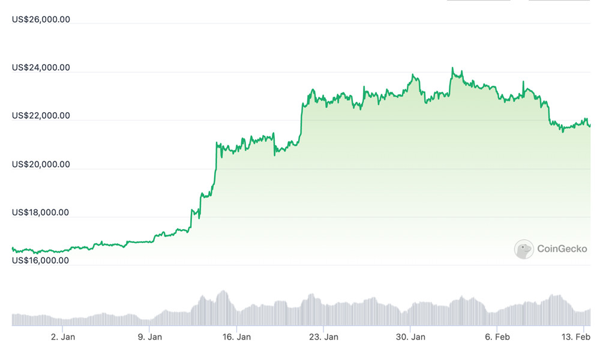Click the highest price peak on the line
The image size is (600, 351).
pos(452,68)
